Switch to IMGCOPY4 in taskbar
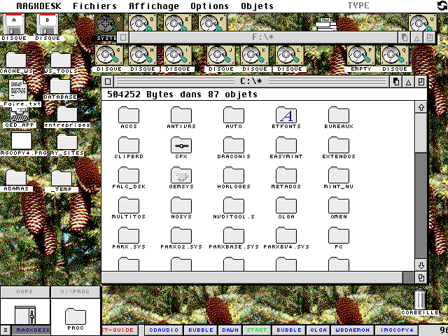The width and height of the screenshot is (448, 336). [x=397, y=330]
